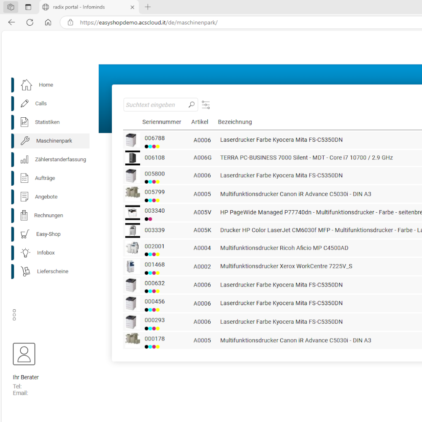The image size is (422, 422).
Task: Click the toner color dots under 000178
Action: 152,347
